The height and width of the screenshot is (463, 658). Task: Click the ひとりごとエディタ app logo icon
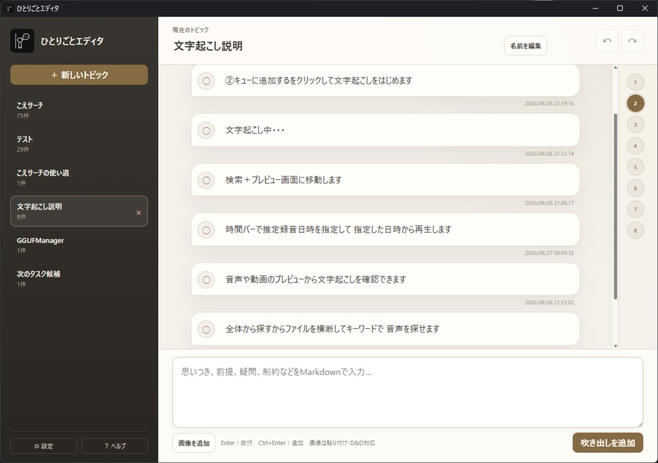point(22,40)
